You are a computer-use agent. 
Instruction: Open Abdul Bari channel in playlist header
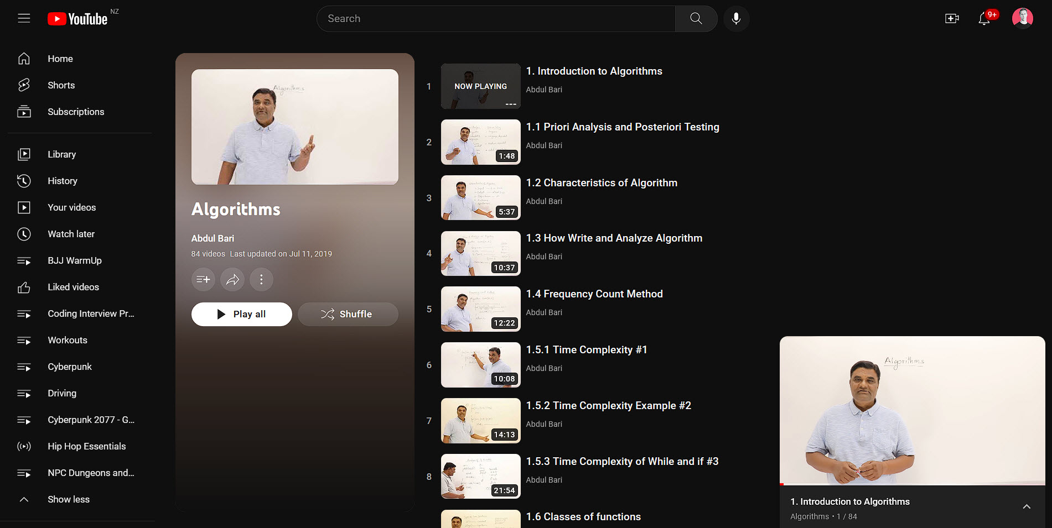point(213,238)
